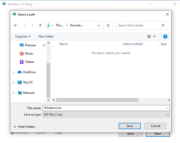This screenshot has height=143, width=180.
Task: Go back with the left arrow button
Action: pyautogui.click(x=16, y=25)
